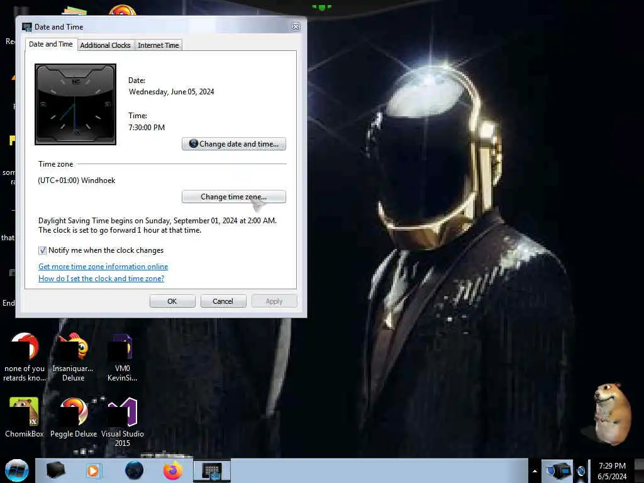Select the Date and Time taskbar button
Viewport: 644px width, 483px height.
[x=212, y=470]
